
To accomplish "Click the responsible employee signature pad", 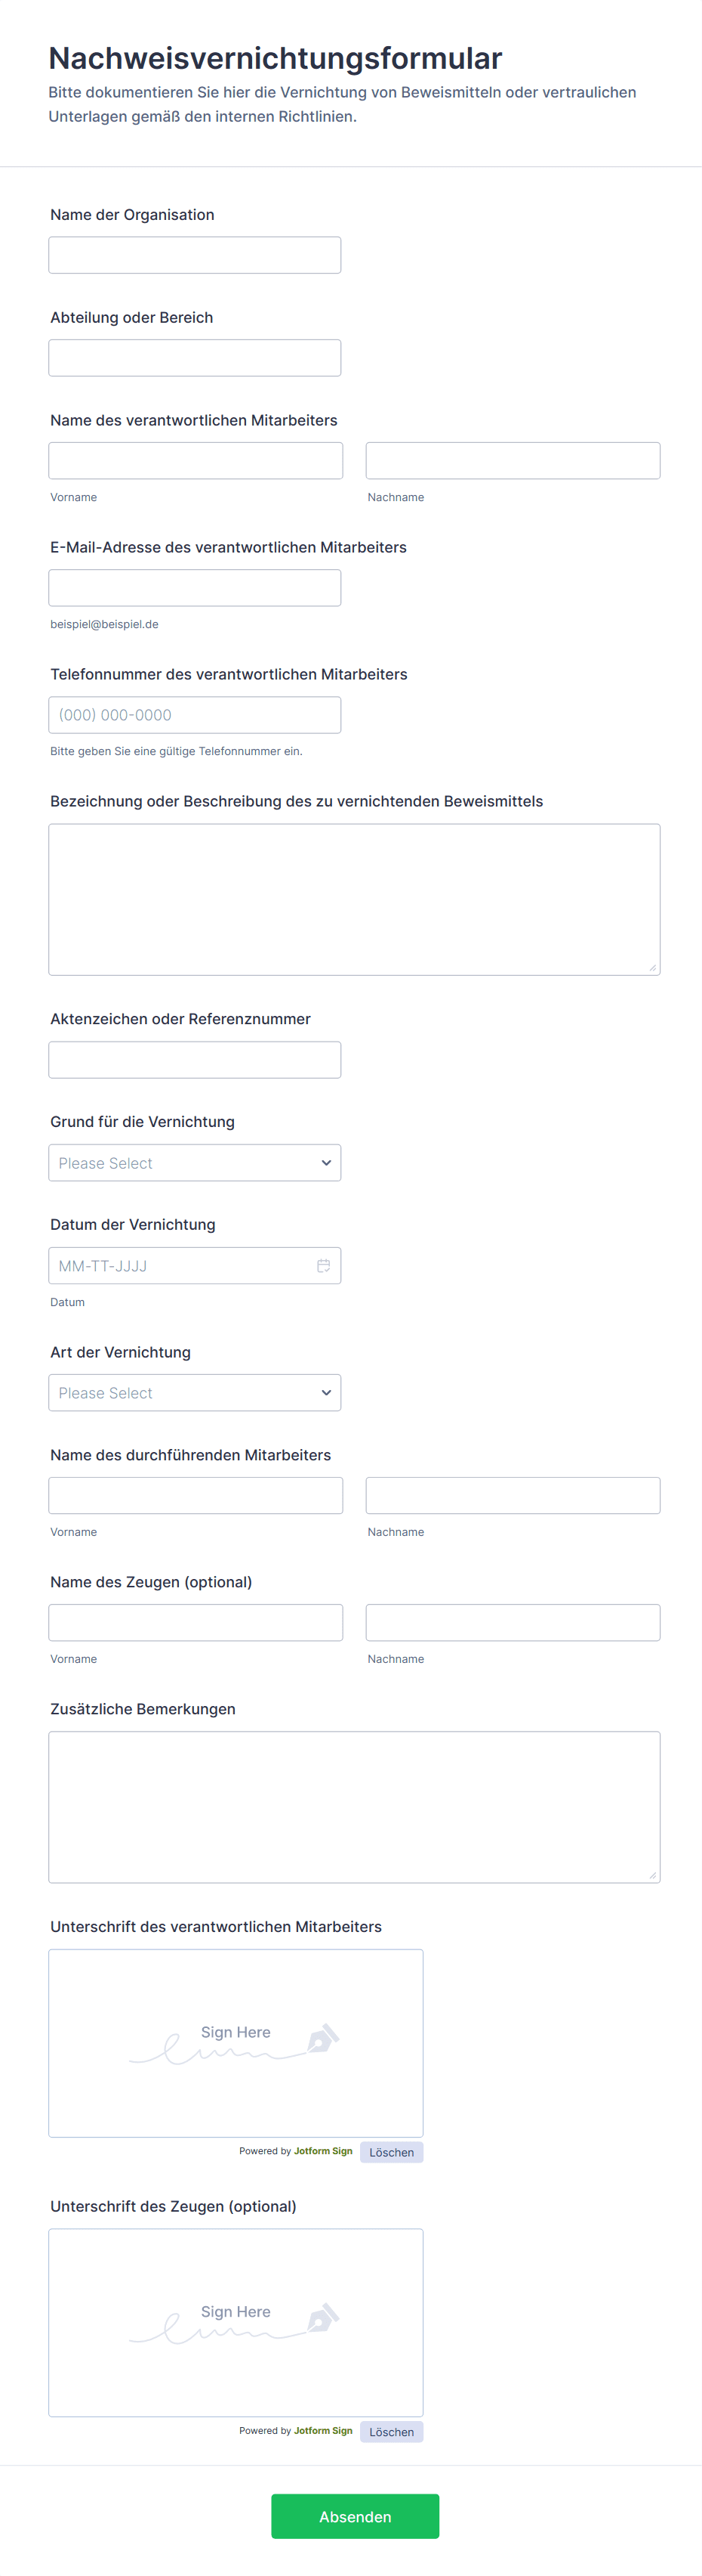I will (x=236, y=2042).
